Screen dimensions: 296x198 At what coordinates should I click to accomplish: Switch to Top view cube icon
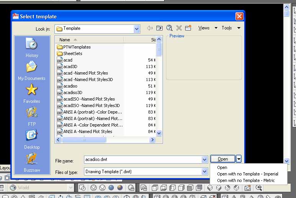click(155, 188)
